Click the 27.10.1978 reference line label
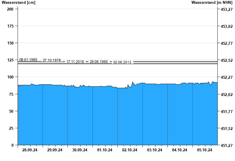Viewport: 235px width, 161px height. click(52, 60)
